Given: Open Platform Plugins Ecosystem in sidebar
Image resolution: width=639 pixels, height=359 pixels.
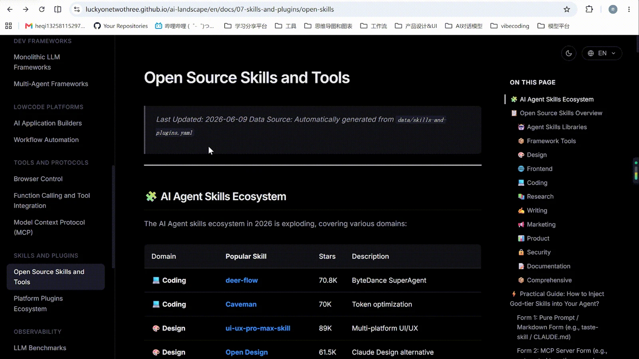Looking at the screenshot, I should [x=38, y=304].
